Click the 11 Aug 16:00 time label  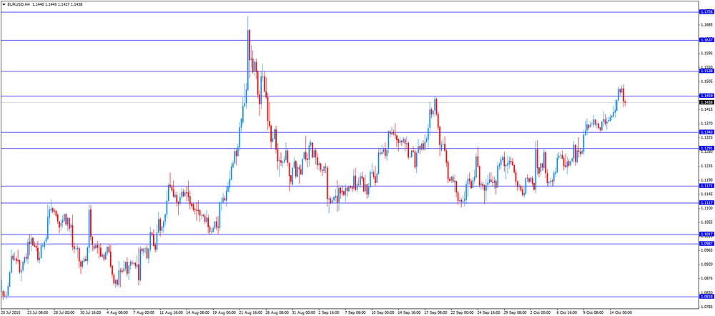[x=170, y=313]
